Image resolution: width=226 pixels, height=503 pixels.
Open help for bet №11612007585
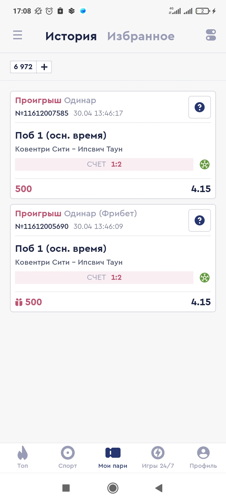(200, 107)
